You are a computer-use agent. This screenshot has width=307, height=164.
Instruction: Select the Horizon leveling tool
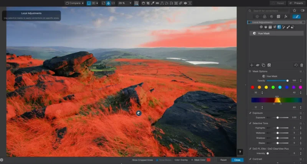(157, 3)
